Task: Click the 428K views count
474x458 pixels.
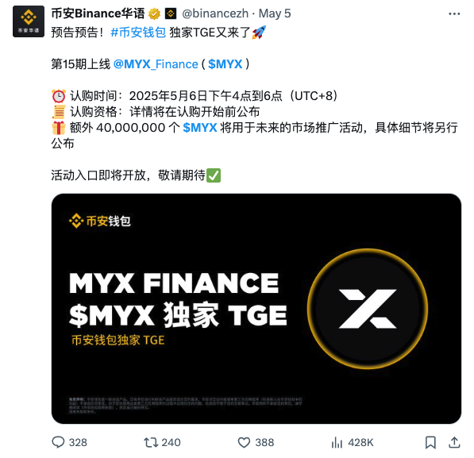Action: point(360,443)
